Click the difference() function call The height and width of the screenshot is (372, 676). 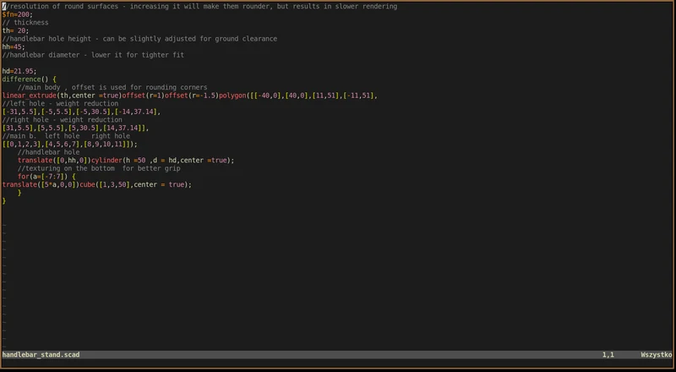coord(25,79)
